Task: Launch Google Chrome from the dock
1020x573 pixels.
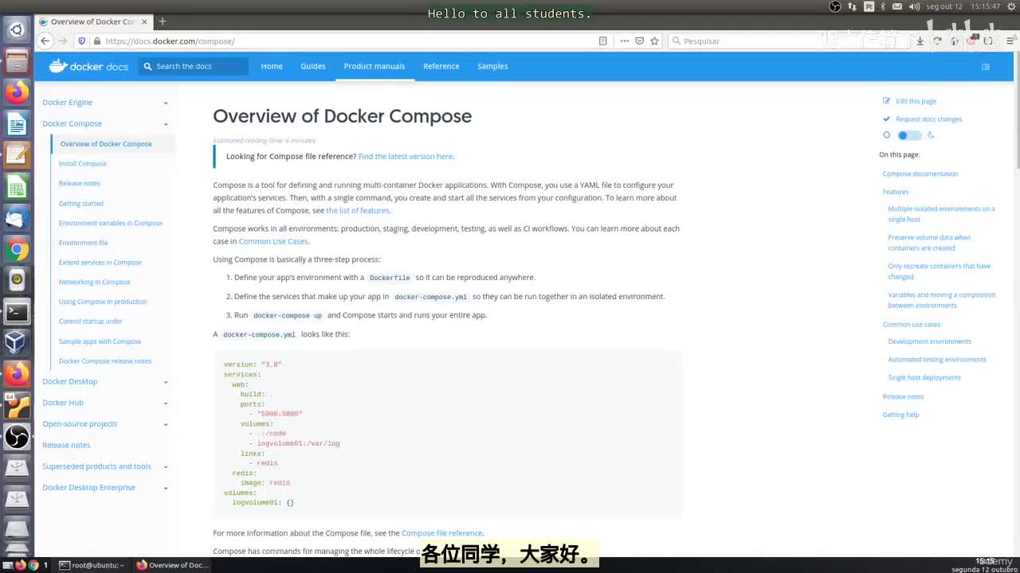Action: click(17, 249)
